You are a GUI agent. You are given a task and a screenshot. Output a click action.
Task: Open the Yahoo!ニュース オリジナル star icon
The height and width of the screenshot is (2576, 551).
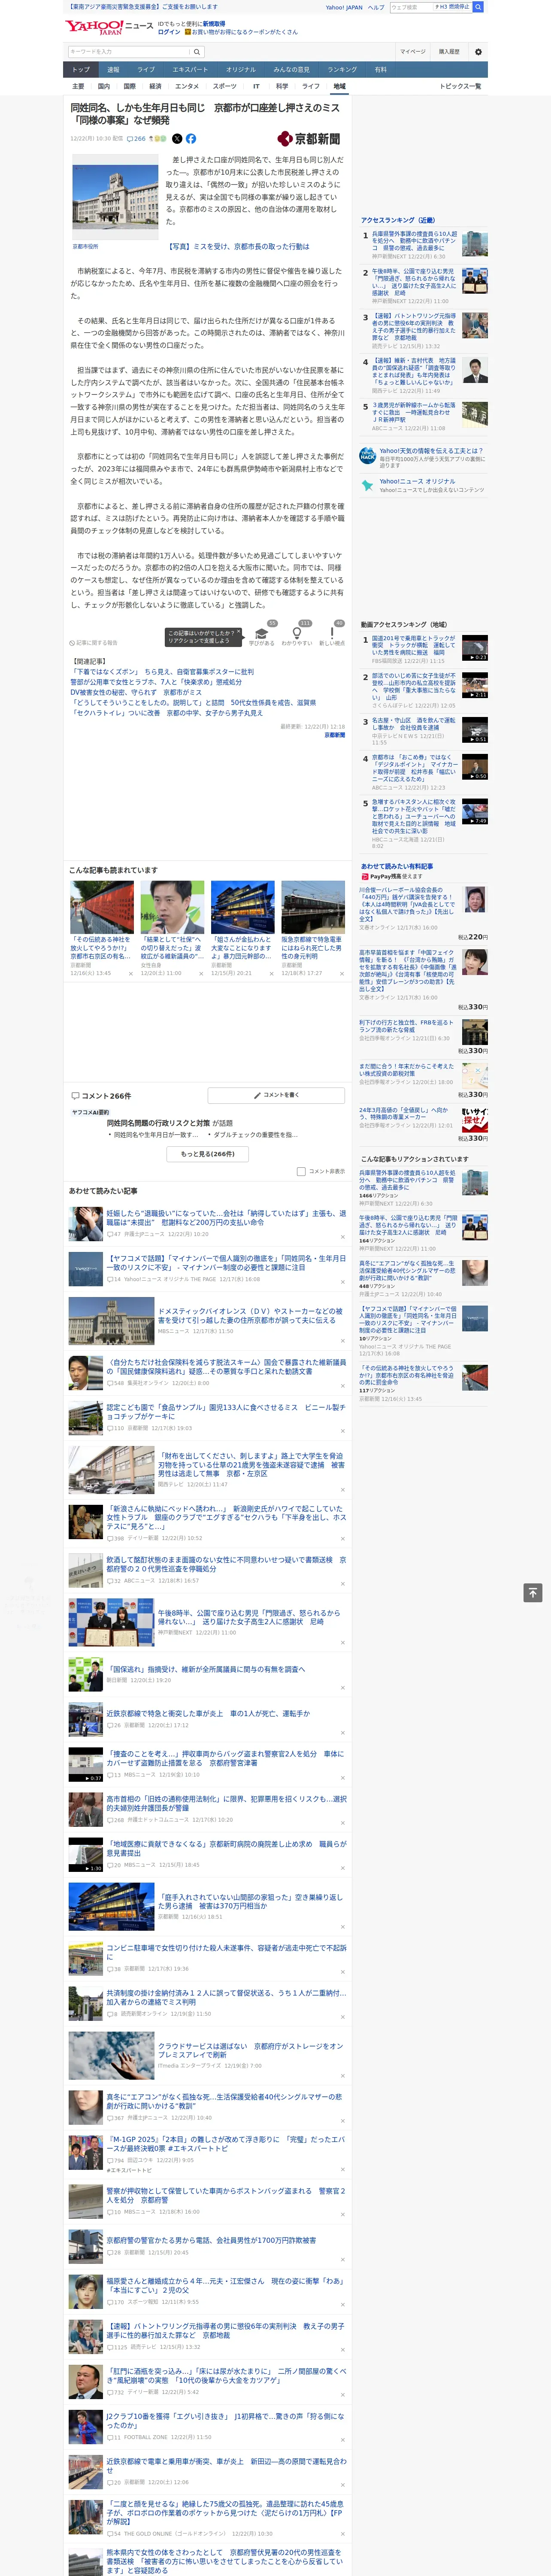[368, 485]
